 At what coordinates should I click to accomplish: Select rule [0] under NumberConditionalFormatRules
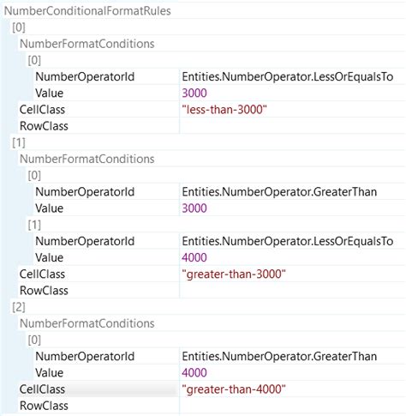[x=19, y=27]
